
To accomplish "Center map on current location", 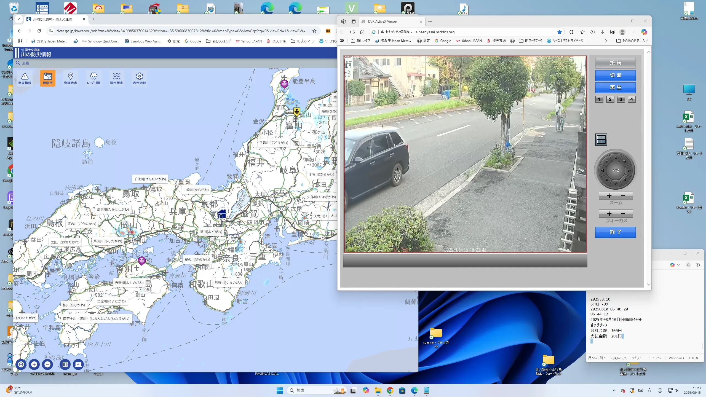I will [21, 364].
